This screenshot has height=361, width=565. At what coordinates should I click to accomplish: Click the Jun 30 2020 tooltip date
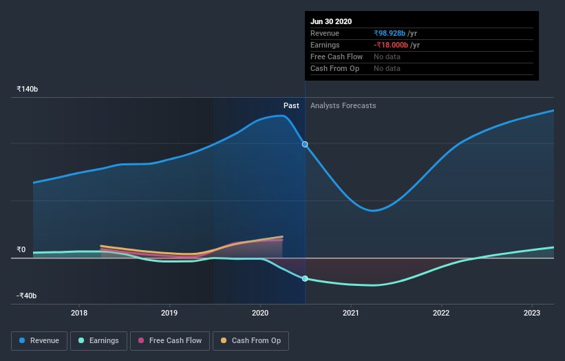(x=331, y=21)
